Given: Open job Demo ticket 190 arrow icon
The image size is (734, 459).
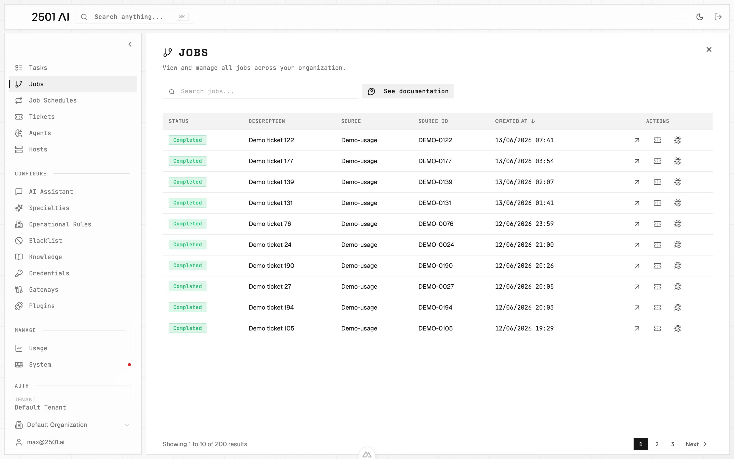Looking at the screenshot, I should [x=637, y=266].
